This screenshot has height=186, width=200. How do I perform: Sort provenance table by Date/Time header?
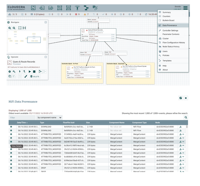pyautogui.click(x=22, y=122)
